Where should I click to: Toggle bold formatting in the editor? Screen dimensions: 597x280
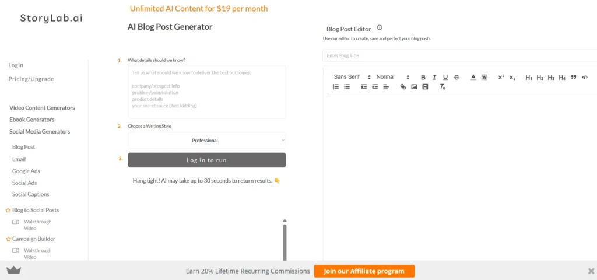click(x=423, y=77)
